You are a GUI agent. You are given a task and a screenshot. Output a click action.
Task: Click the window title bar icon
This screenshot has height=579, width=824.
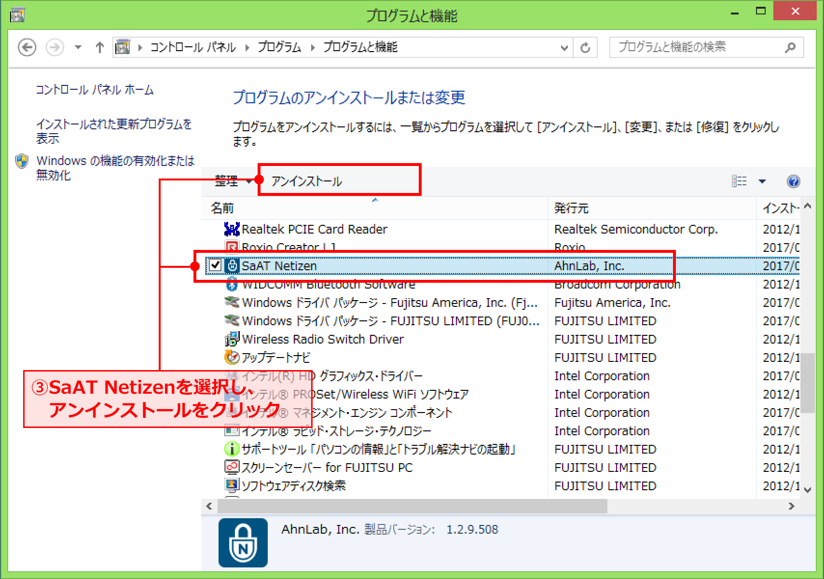coord(17,15)
